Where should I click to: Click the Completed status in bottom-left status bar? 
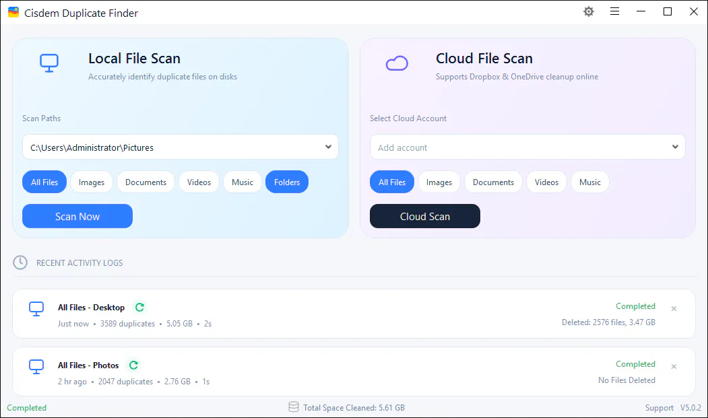pos(27,408)
